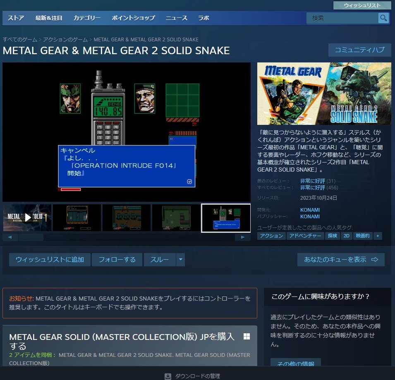Click the main codec screenshot image
This screenshot has width=395, height=380.
127,132
